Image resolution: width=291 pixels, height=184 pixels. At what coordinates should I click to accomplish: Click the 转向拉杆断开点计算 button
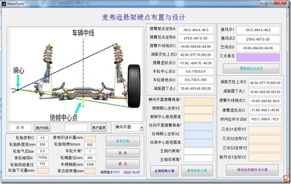pyautogui.click(x=253, y=170)
